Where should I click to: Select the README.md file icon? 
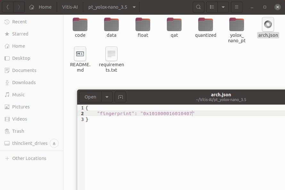[80, 54]
